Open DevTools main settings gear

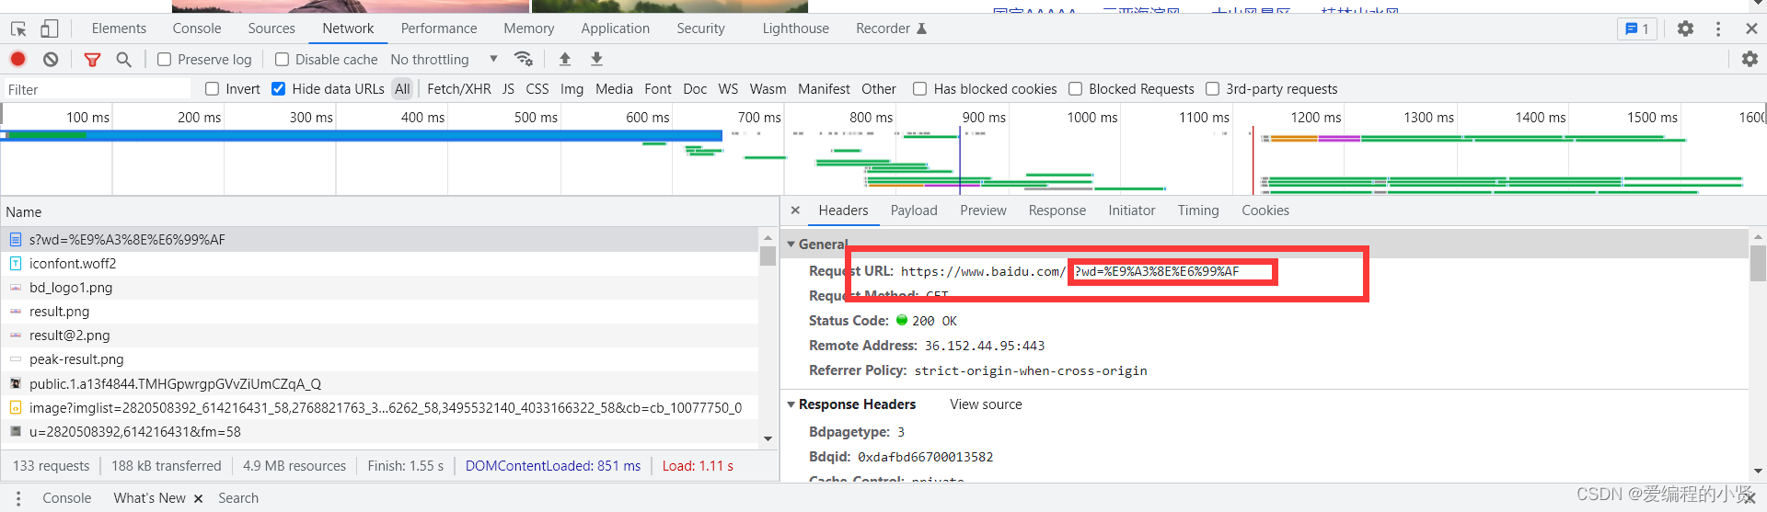pos(1685,28)
